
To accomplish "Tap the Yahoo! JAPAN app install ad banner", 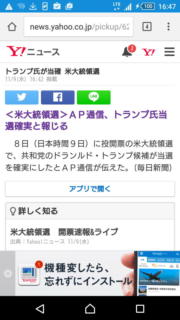I will coord(97,273).
